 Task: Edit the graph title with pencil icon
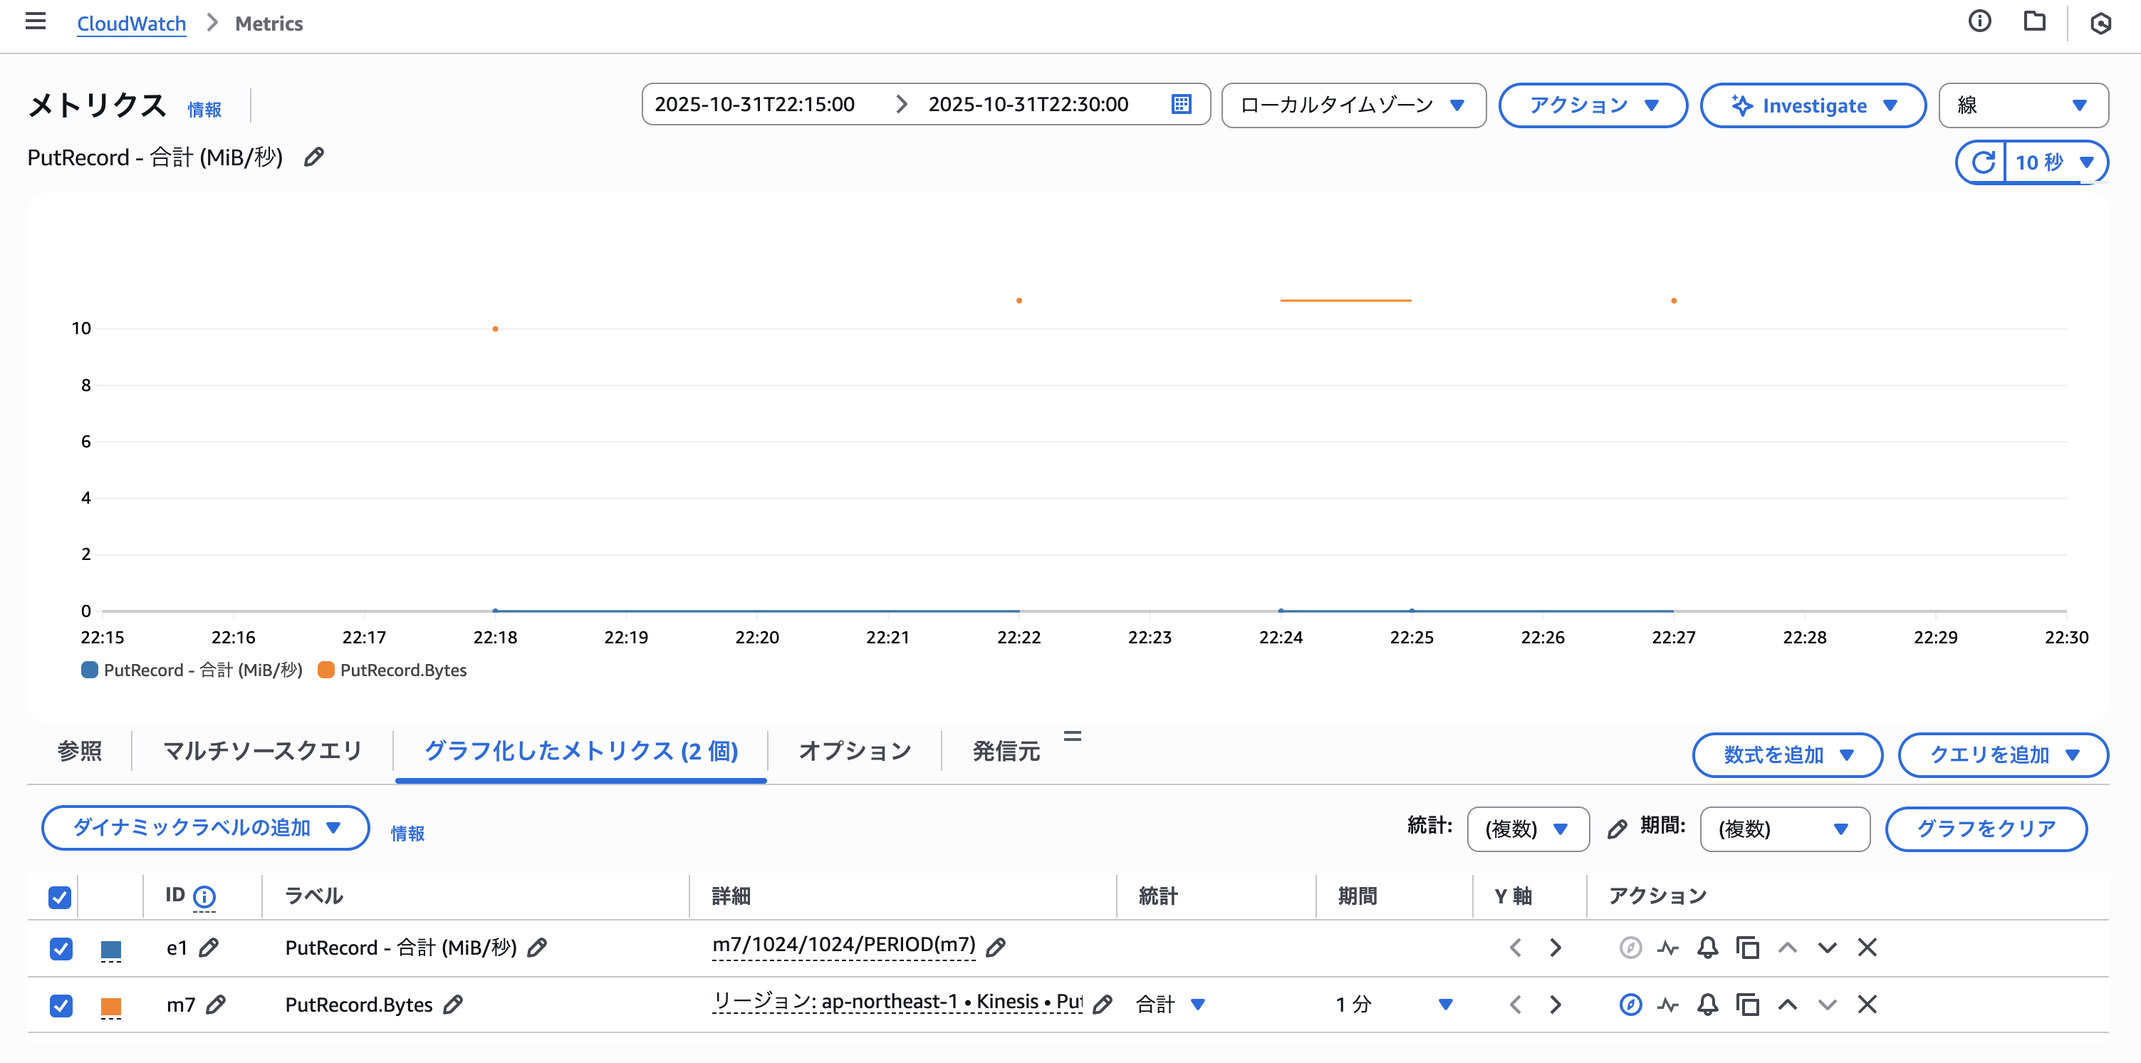[314, 157]
